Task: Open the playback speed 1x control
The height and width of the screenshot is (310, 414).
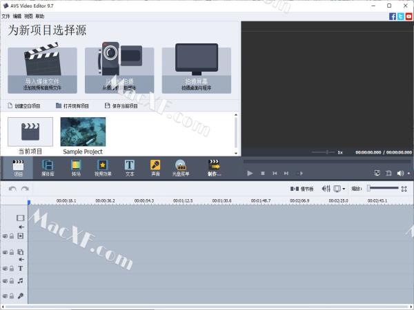Action: 340,152
